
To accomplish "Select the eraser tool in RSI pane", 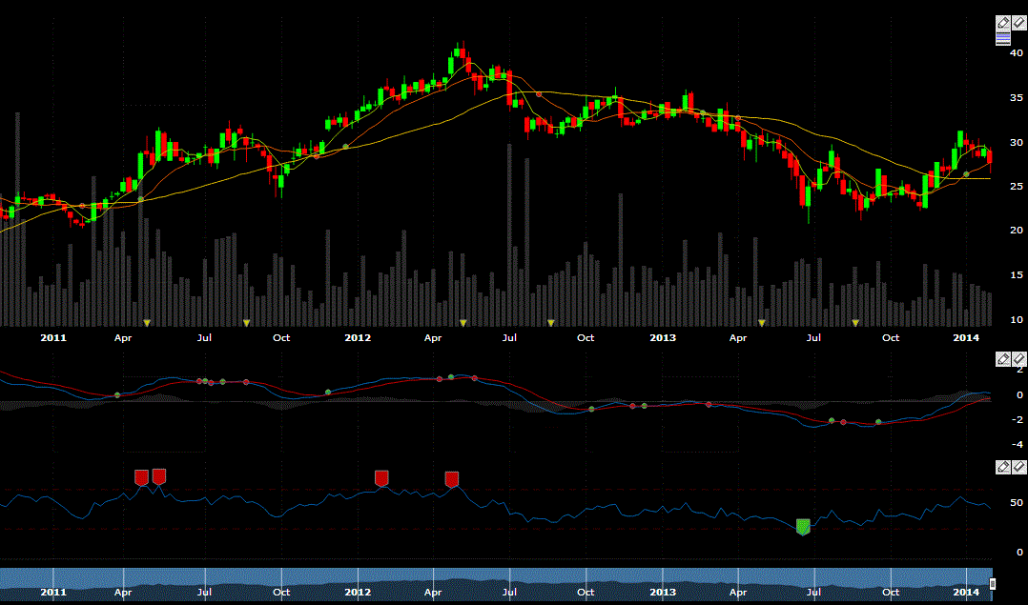I will tap(1018, 467).
